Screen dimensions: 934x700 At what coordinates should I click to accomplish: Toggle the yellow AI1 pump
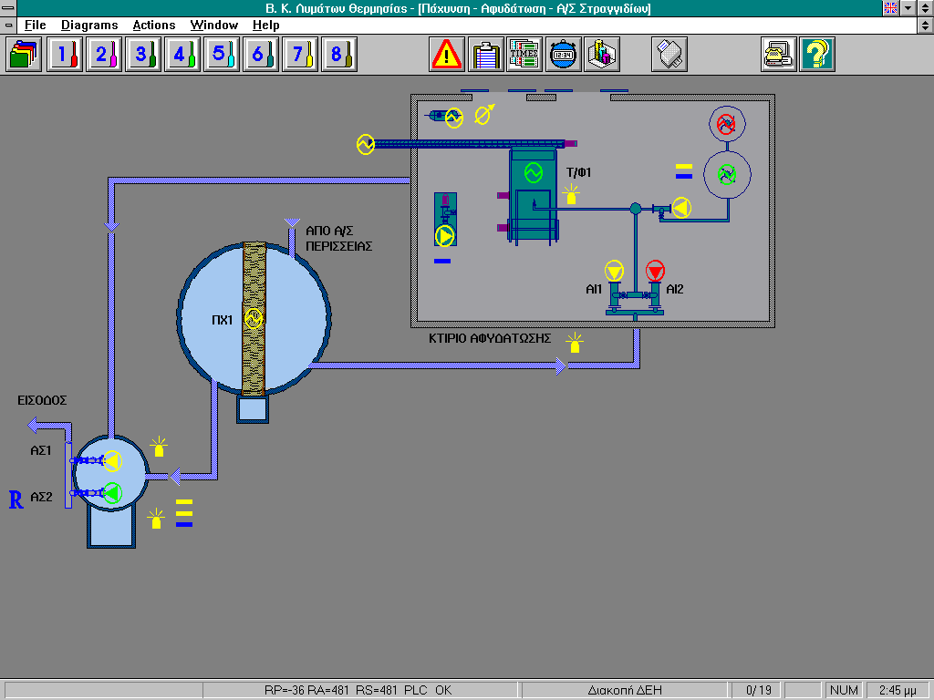coord(615,271)
